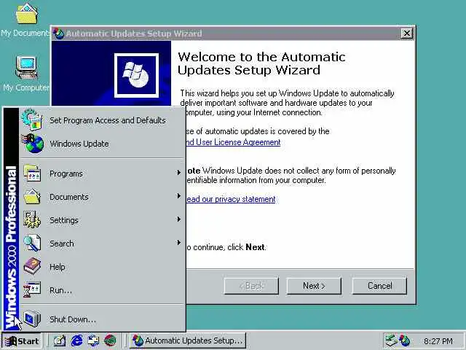Viewport: 466px width, 350px height.
Task: Click the Documents folder icon in Start menu
Action: click(x=32, y=196)
